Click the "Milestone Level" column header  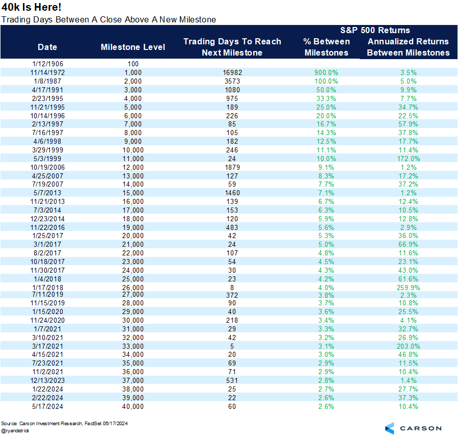point(133,47)
